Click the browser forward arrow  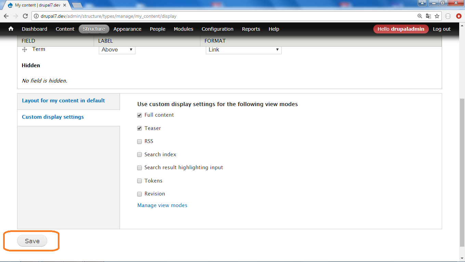click(15, 16)
